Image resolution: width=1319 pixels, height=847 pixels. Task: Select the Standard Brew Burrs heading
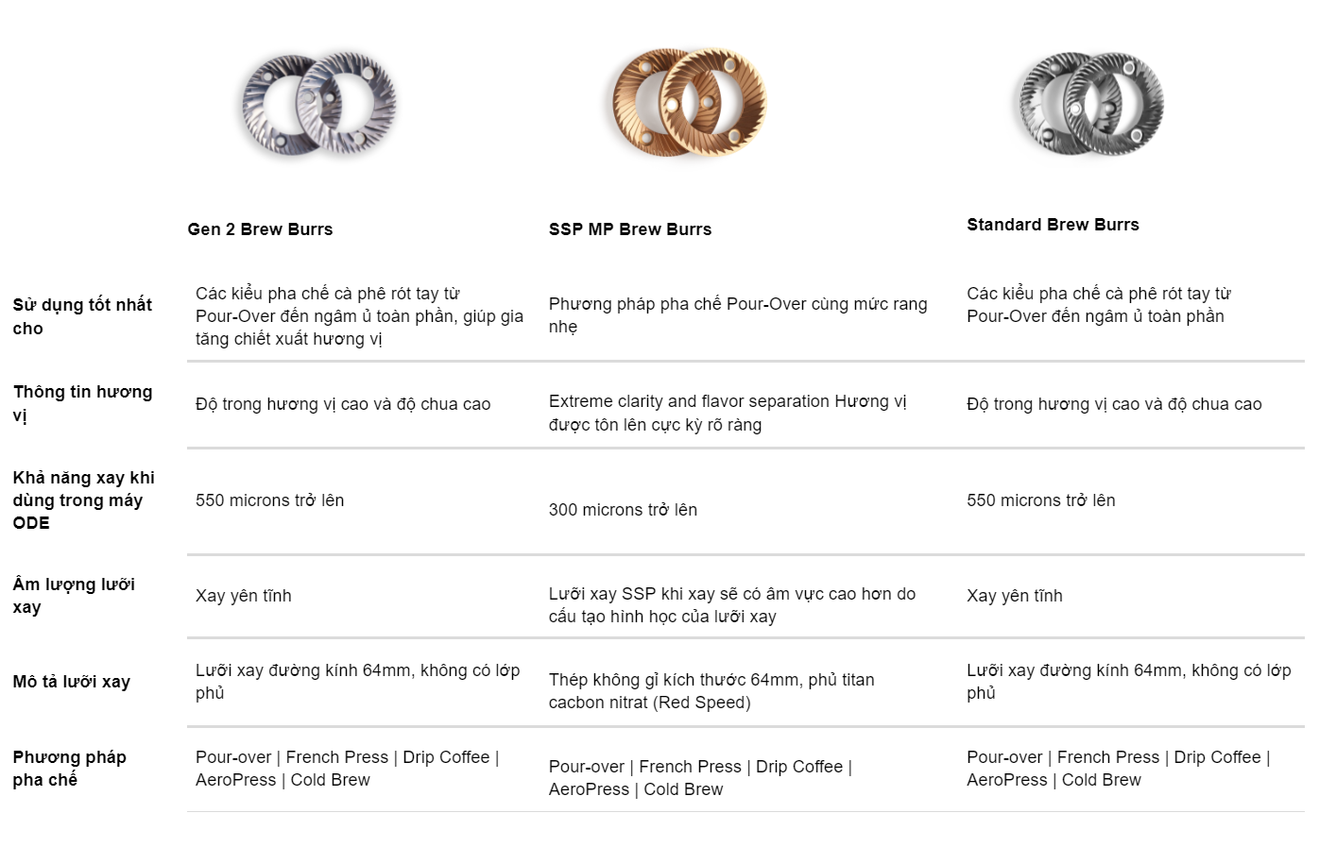coord(1053,225)
